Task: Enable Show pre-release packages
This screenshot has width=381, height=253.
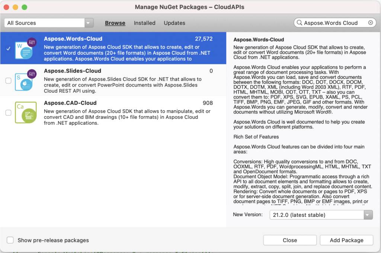Action: [10, 240]
